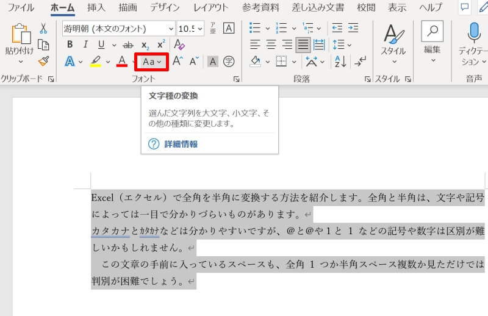This screenshot has height=316, width=488.
Task: Switch to the Layout tab
Action: [210, 7]
